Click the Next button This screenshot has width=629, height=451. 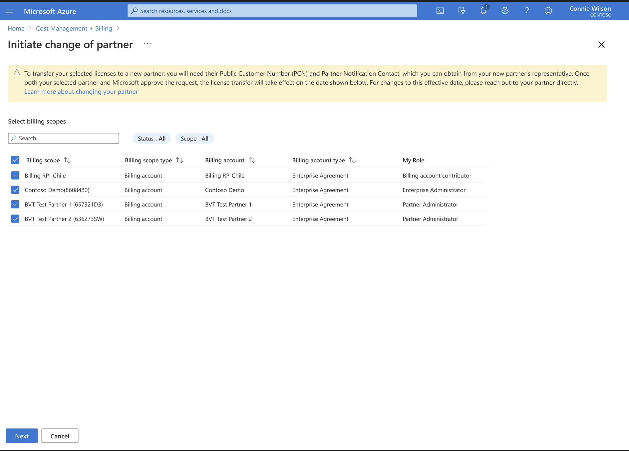(22, 436)
